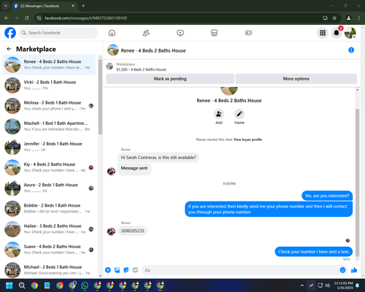This screenshot has height=292, width=365.
Task: Click 'Check your number i have sent a text' bubble
Action: pyautogui.click(x=314, y=252)
